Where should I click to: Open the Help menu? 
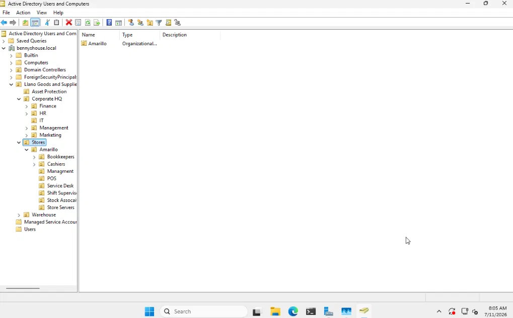pyautogui.click(x=58, y=13)
